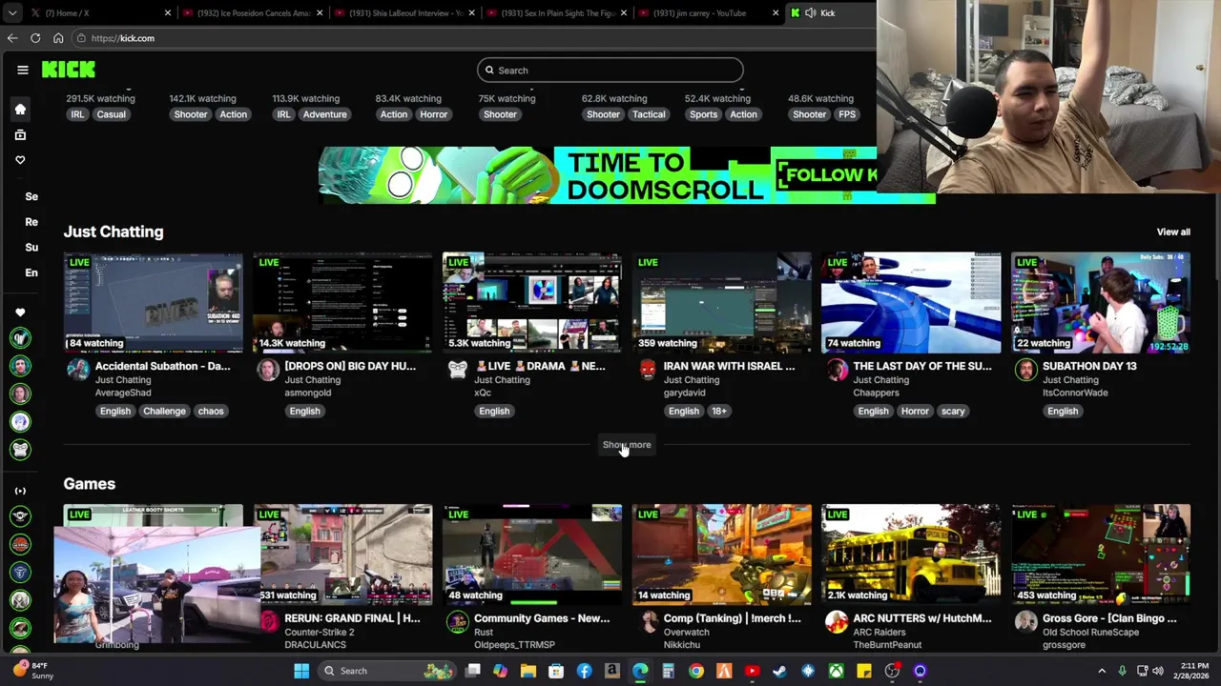Open DRACULANCS channel avatar

(268, 622)
